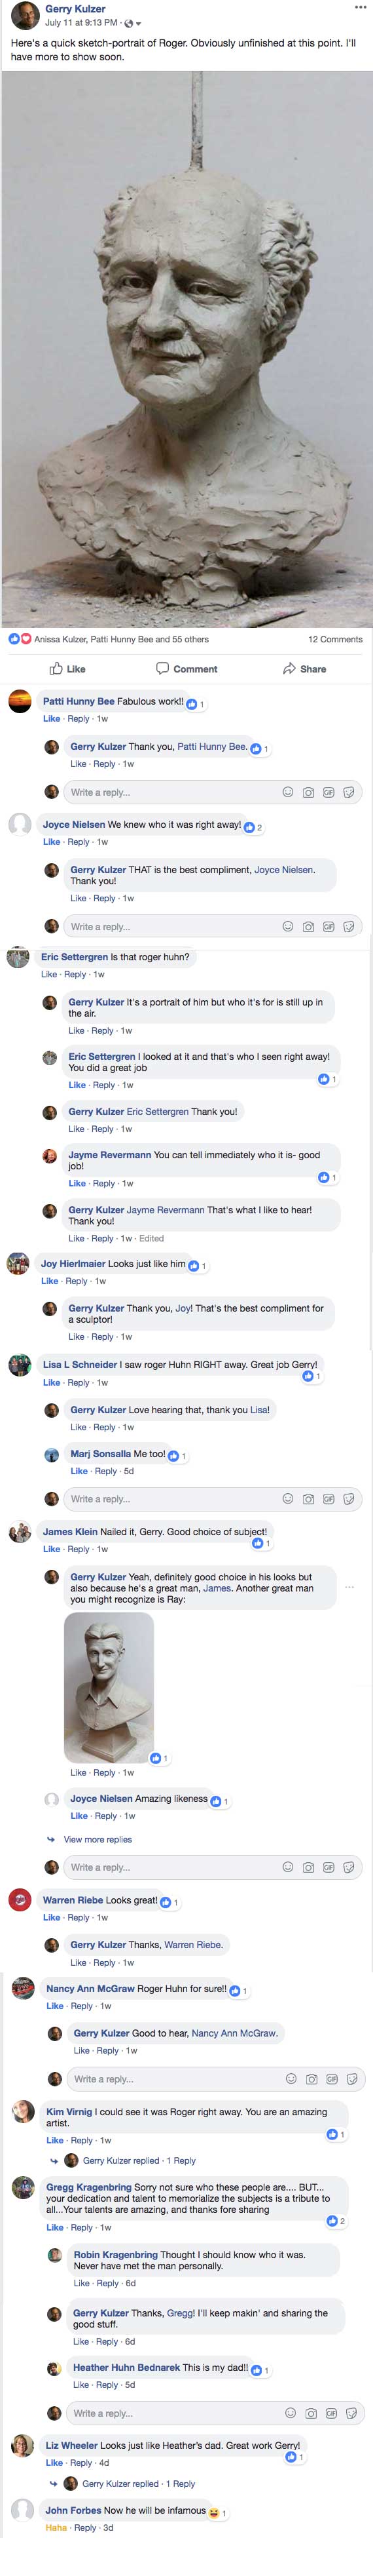This screenshot has width=373, height=2576.
Task: Click emoji icon in Patti Hunny Bee reply box
Action: [x=287, y=792]
